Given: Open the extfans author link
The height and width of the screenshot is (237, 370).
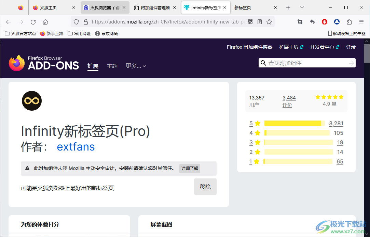Looking at the screenshot, I should click(x=76, y=147).
